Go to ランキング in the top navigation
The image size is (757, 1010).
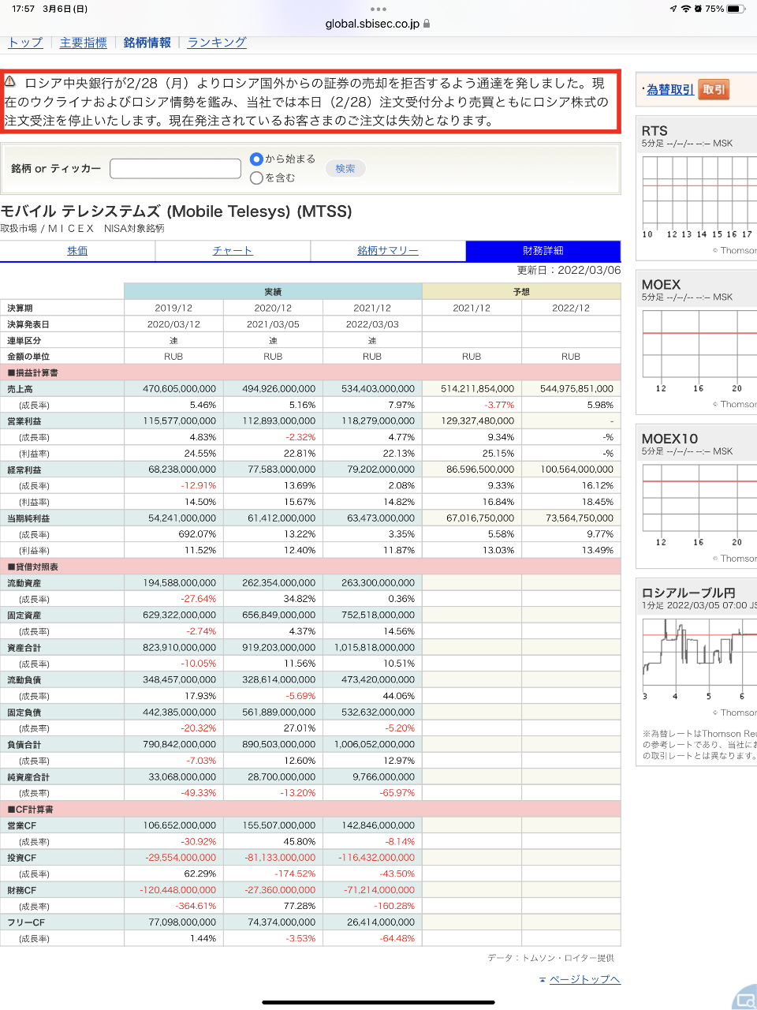tap(217, 43)
